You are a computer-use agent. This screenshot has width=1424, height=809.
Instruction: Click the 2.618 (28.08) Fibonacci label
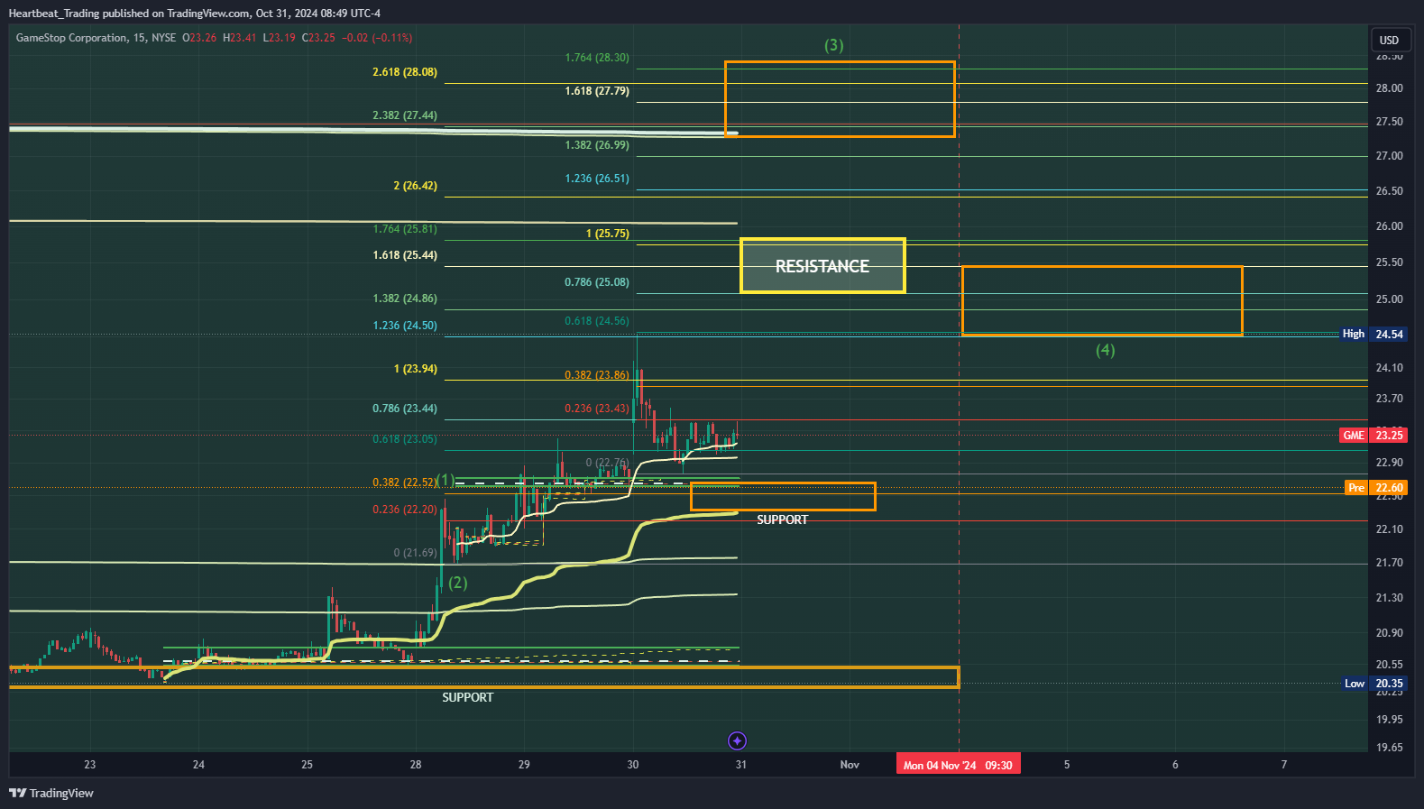(x=405, y=72)
